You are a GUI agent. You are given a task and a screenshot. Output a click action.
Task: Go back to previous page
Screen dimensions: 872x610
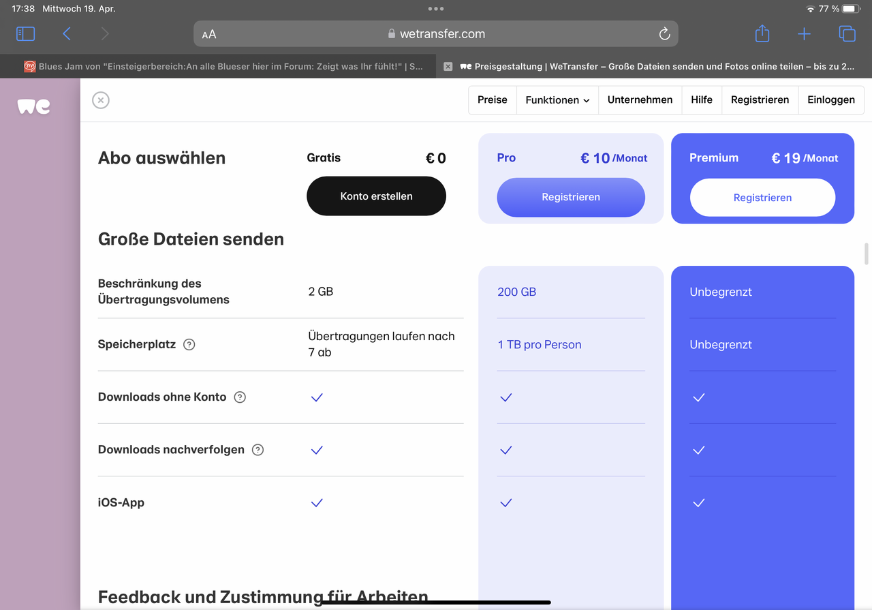(67, 33)
